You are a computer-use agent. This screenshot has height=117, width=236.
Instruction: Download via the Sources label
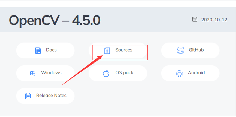[124, 50]
